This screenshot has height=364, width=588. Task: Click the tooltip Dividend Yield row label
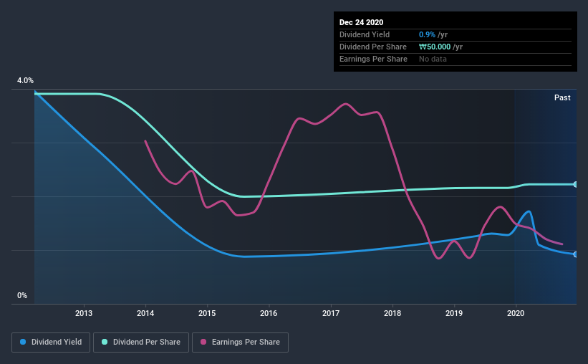coord(365,34)
